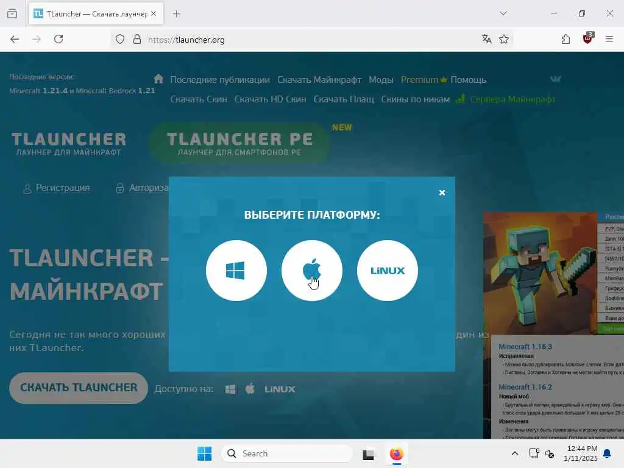
Task: Open the Помощь menu item
Action: tap(469, 80)
